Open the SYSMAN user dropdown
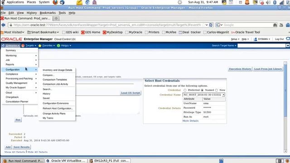Viewport: 290px width, 163px height. click(x=262, y=39)
